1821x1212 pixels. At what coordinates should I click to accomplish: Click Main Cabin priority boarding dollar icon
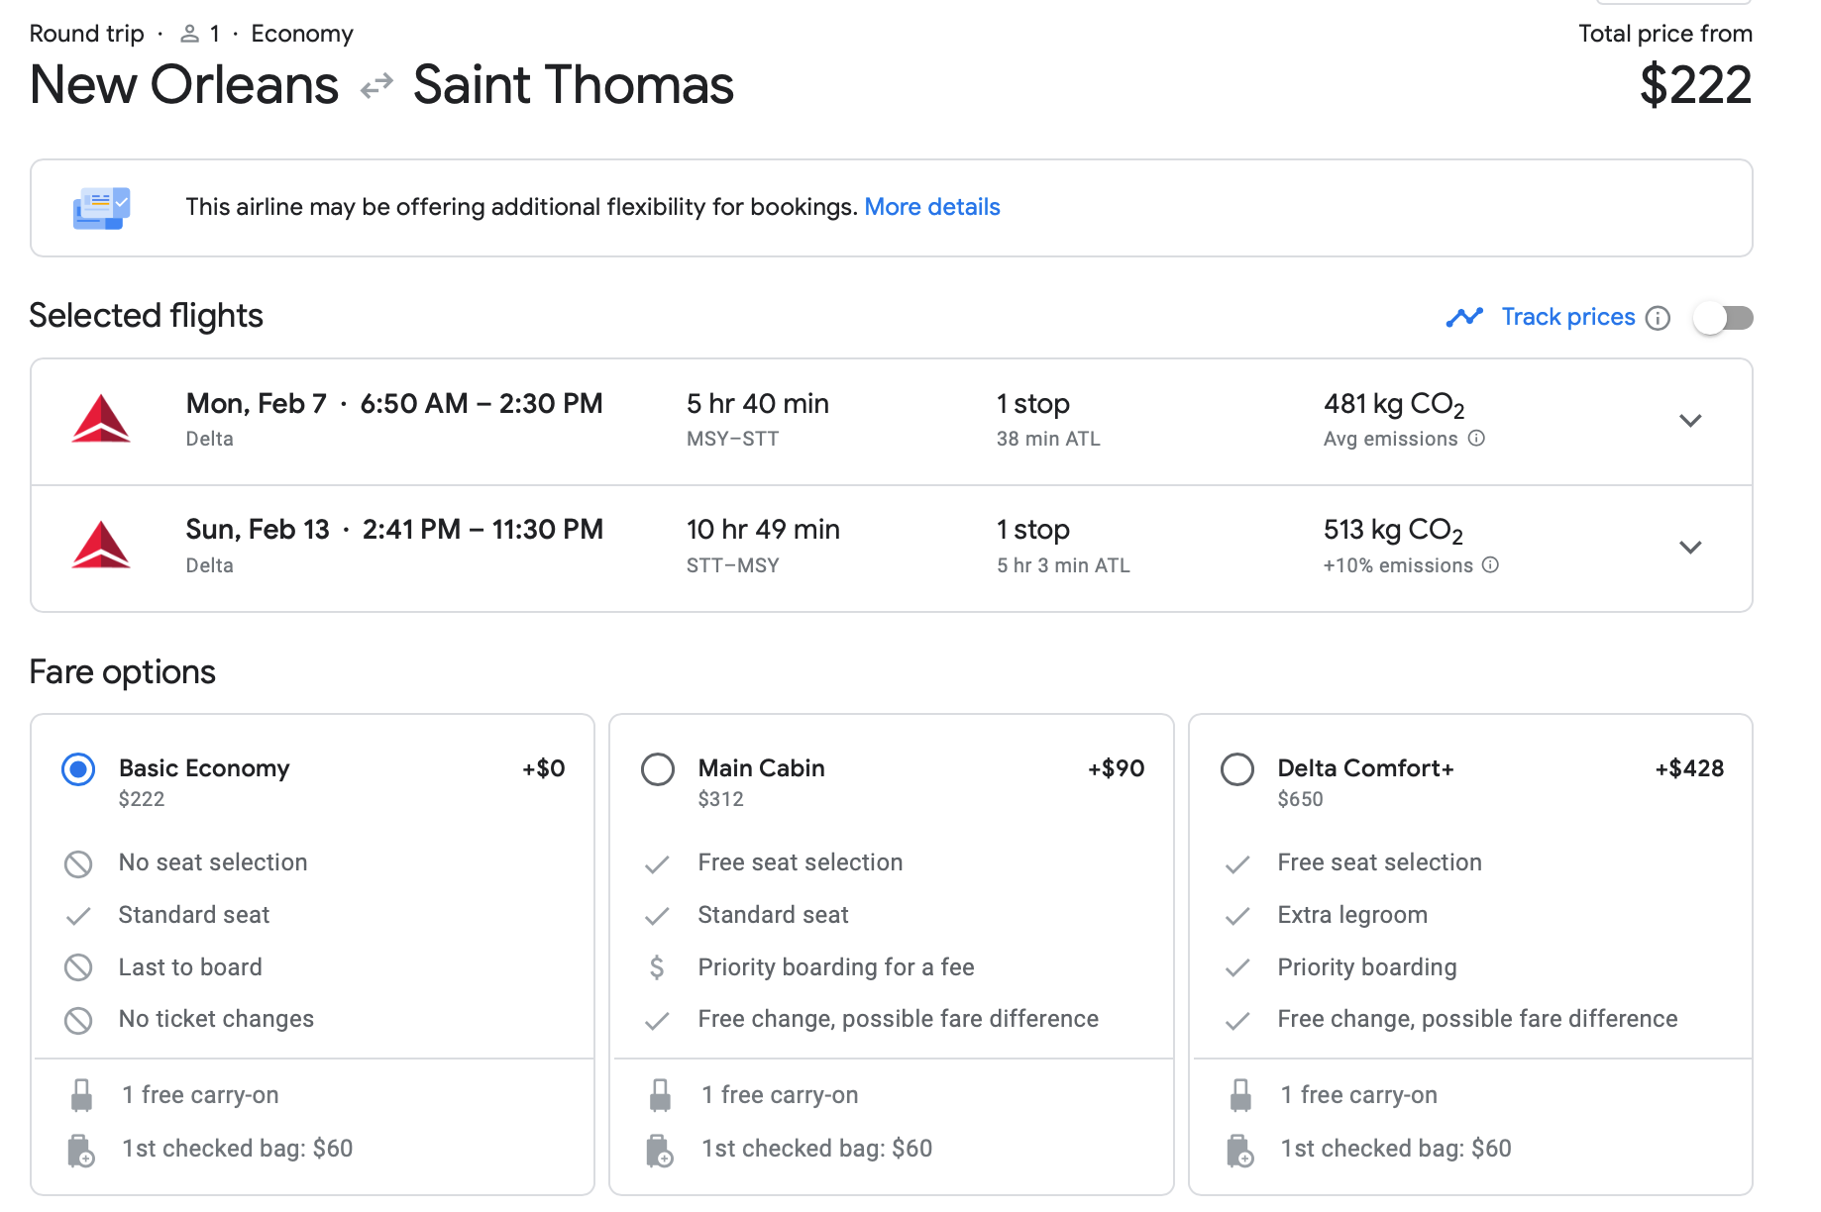click(x=657, y=967)
